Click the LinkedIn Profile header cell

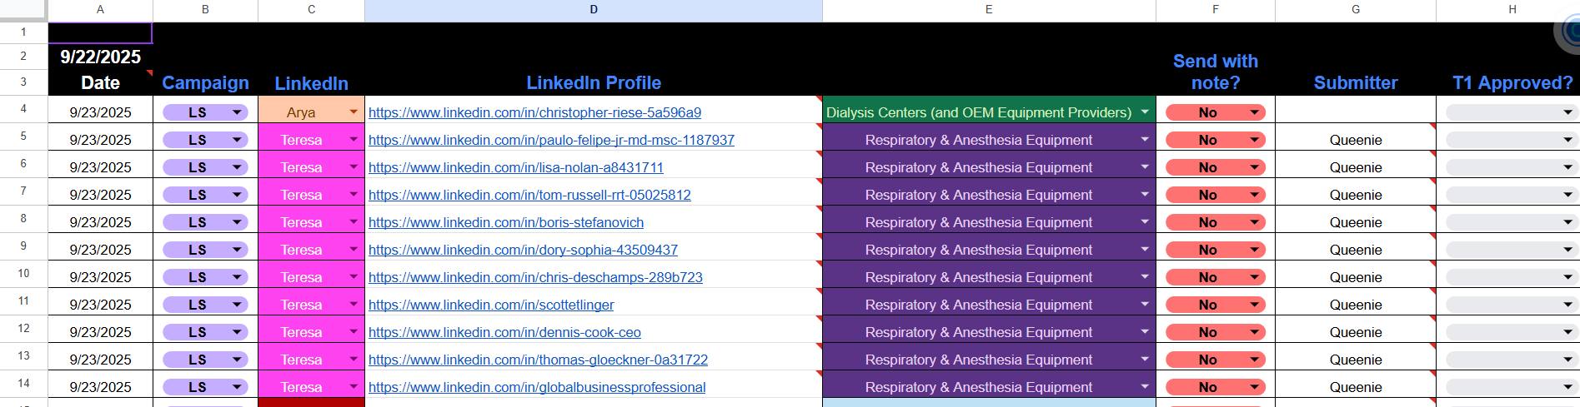(594, 82)
